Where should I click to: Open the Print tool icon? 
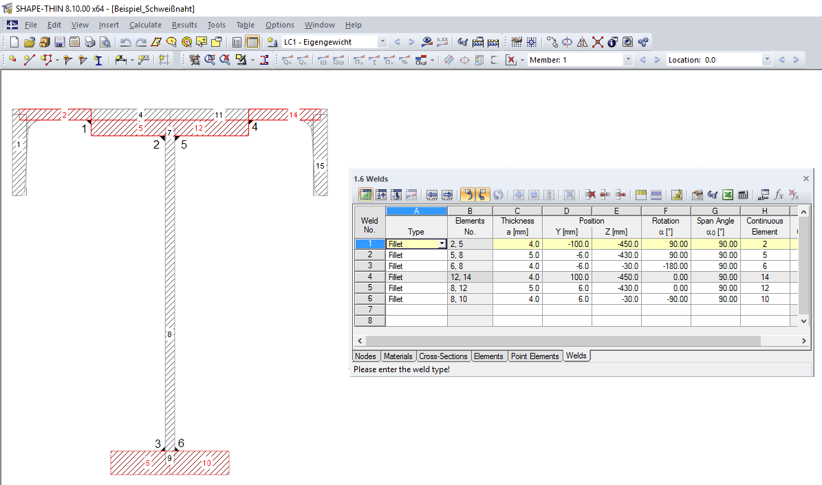(89, 41)
